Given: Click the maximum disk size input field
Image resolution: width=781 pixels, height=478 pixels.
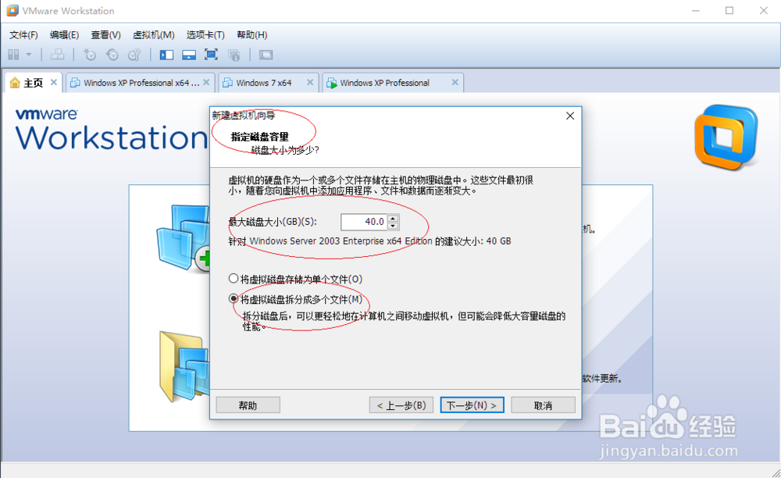Looking at the screenshot, I should click(x=364, y=222).
